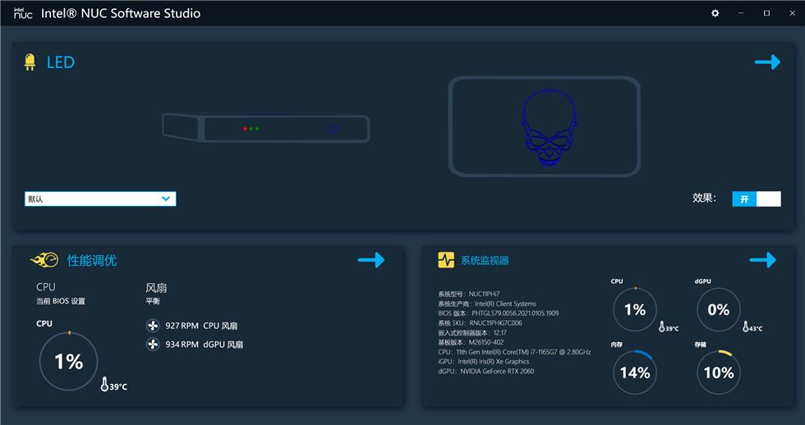Viewport: 805px width, 425px height.
Task: Open 性能调优 with its blue arrow
Action: [x=371, y=260]
